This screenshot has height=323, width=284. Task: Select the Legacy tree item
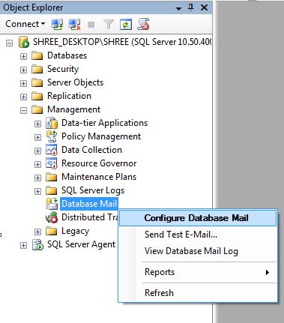(x=75, y=231)
